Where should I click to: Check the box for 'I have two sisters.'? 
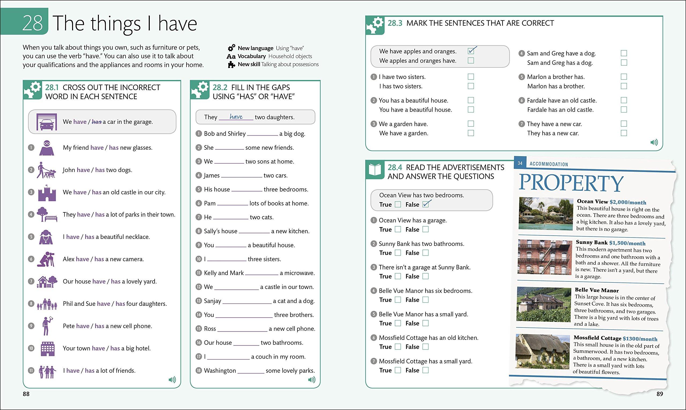(471, 77)
